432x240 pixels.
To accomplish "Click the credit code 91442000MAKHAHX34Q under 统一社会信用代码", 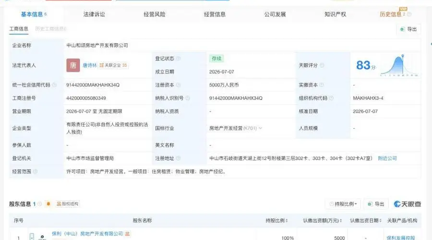I will pos(93,85).
